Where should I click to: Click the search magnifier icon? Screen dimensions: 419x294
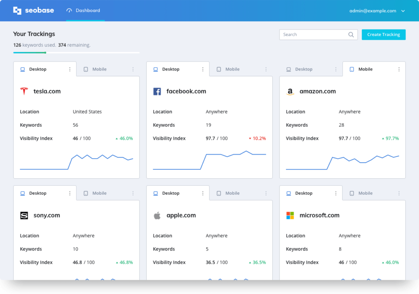point(351,34)
